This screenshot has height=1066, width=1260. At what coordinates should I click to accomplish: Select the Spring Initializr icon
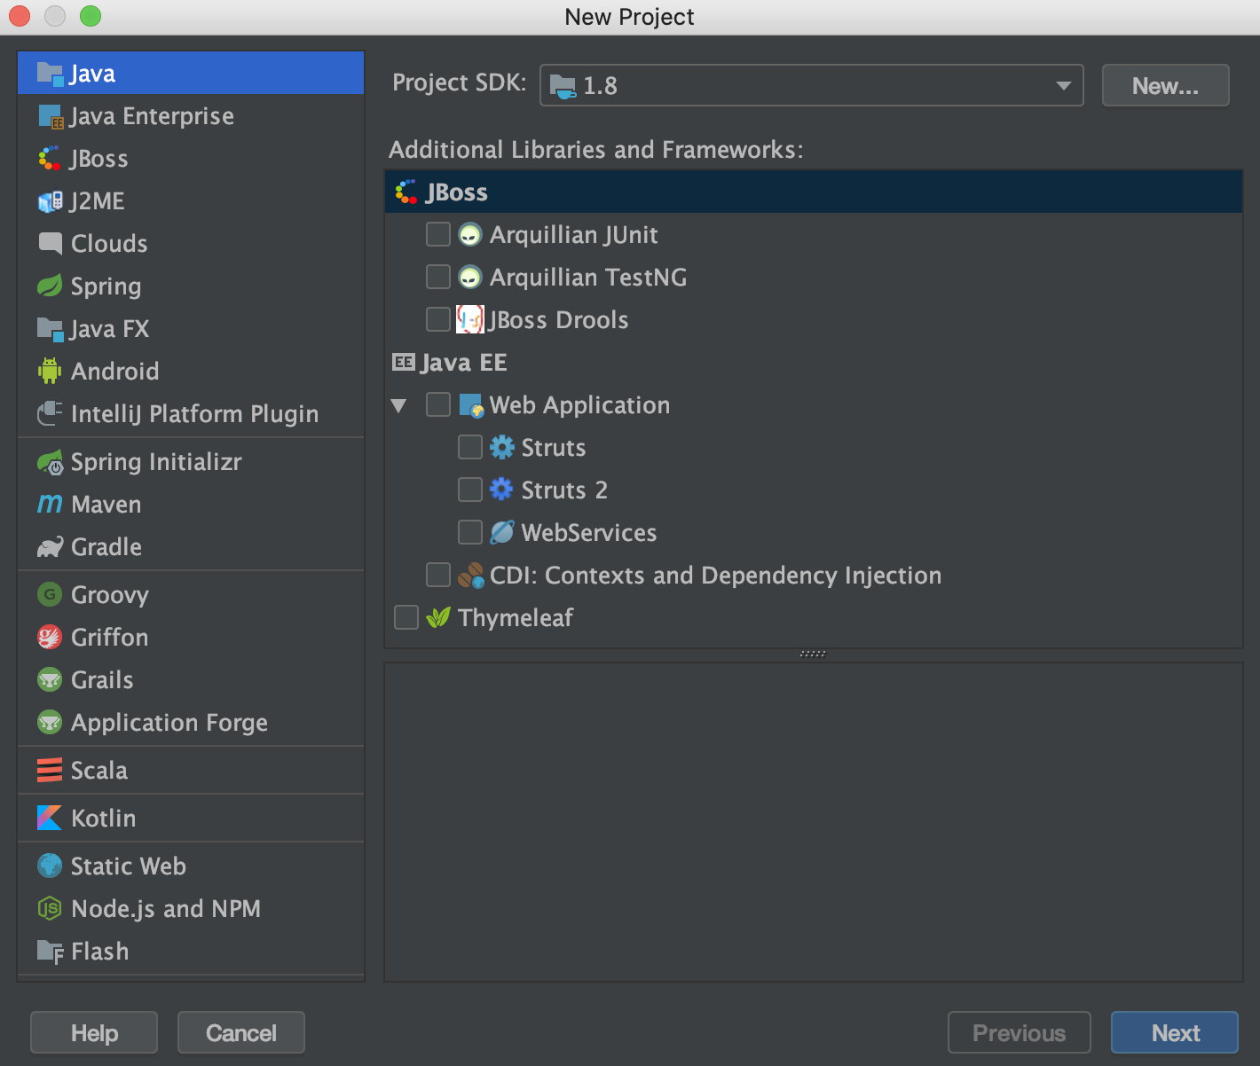[50, 462]
